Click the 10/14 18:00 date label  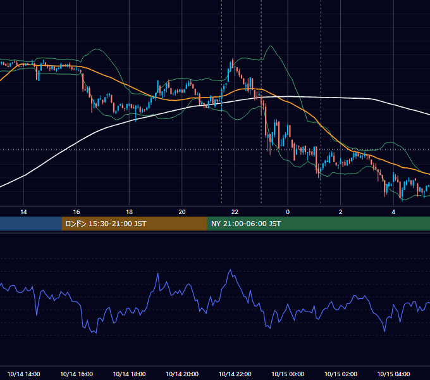click(x=129, y=374)
